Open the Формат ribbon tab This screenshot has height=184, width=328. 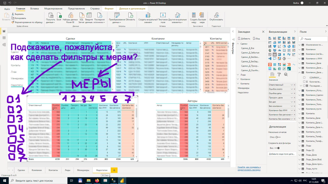tap(109, 9)
